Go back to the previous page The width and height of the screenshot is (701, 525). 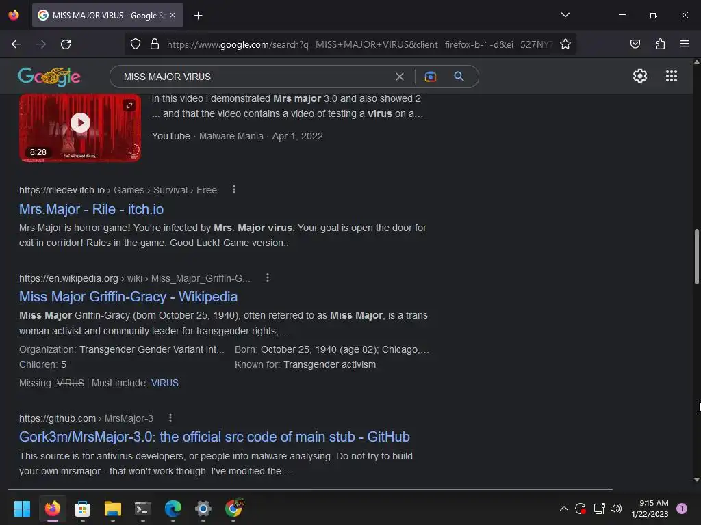(16, 44)
